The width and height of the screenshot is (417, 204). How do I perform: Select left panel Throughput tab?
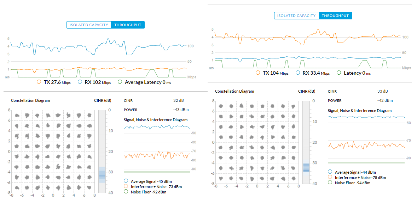coord(128,25)
